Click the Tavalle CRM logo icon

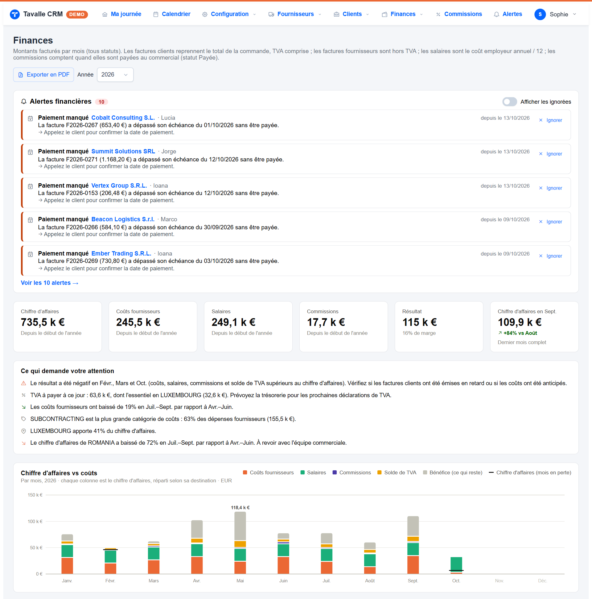pos(14,14)
